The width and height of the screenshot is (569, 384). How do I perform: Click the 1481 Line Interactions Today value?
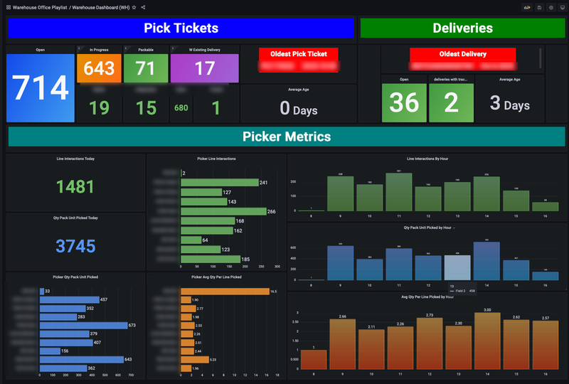75,186
